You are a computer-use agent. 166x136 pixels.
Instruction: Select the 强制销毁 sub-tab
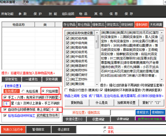[x=142, y=25]
